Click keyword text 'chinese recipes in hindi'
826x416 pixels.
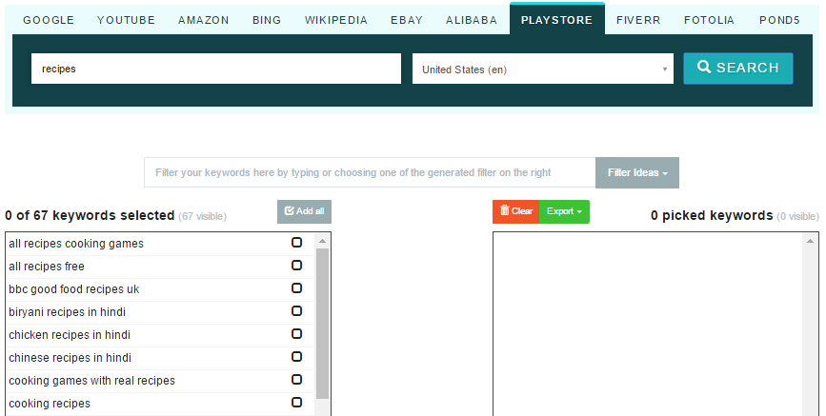coord(70,358)
